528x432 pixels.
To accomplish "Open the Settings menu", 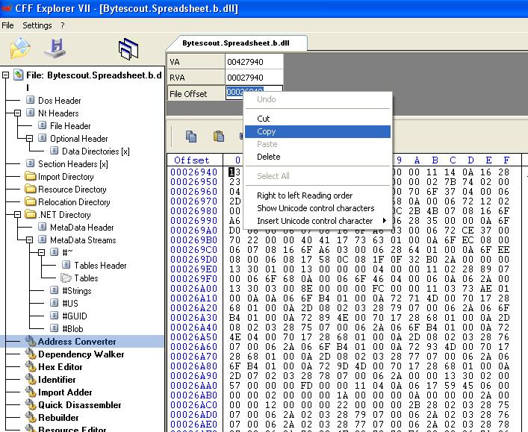I will click(x=37, y=25).
